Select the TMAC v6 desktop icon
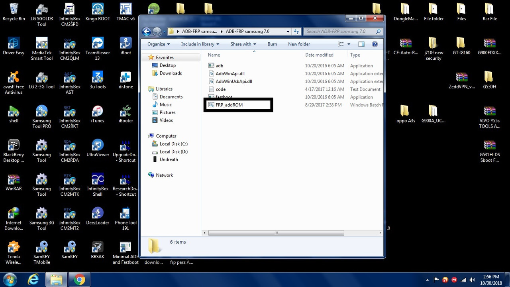 (x=126, y=12)
